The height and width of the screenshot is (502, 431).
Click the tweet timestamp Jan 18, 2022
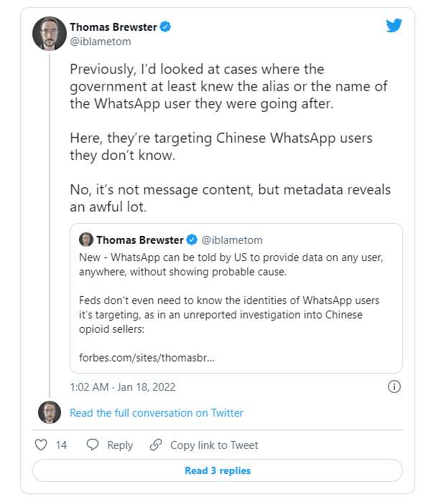pyautogui.click(x=123, y=387)
